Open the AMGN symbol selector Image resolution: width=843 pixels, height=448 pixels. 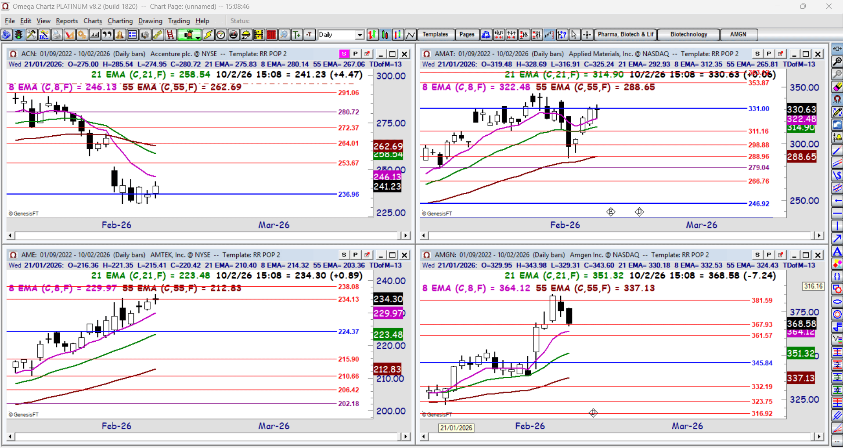coord(739,35)
